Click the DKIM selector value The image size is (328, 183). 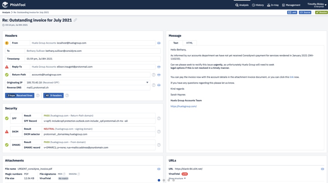65,134
